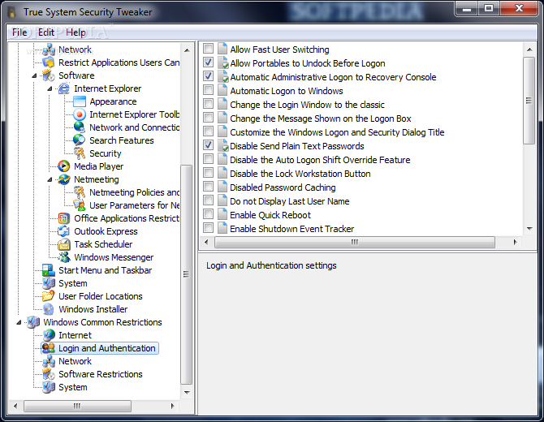The height and width of the screenshot is (422, 544).
Task: Click the Internet Explorer icon in tree
Action: click(x=64, y=88)
